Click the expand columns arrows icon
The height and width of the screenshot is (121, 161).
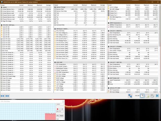(x=2, y=96)
